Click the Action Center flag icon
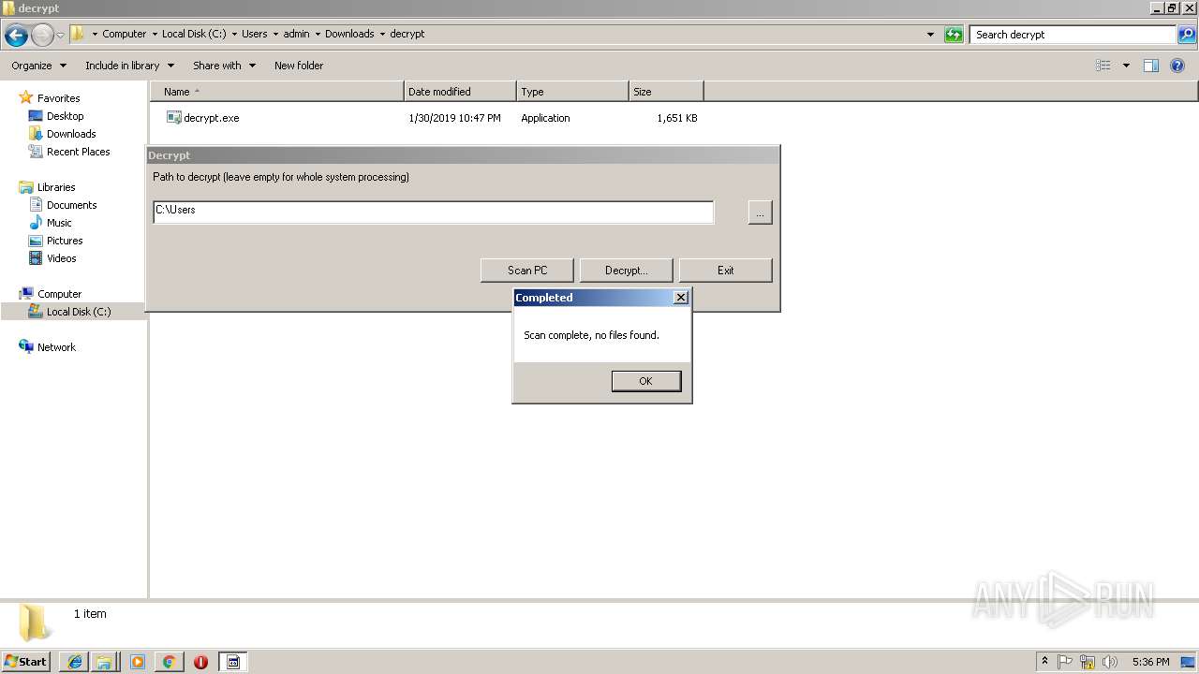 1065,662
